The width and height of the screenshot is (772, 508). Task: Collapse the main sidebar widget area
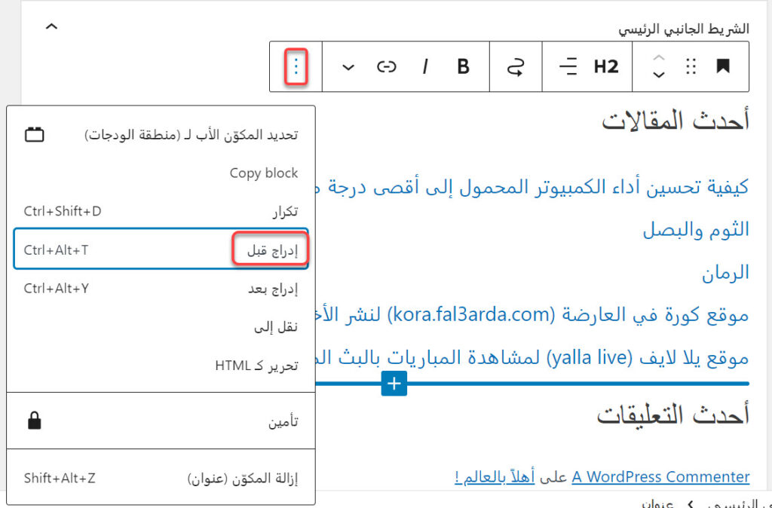52,26
